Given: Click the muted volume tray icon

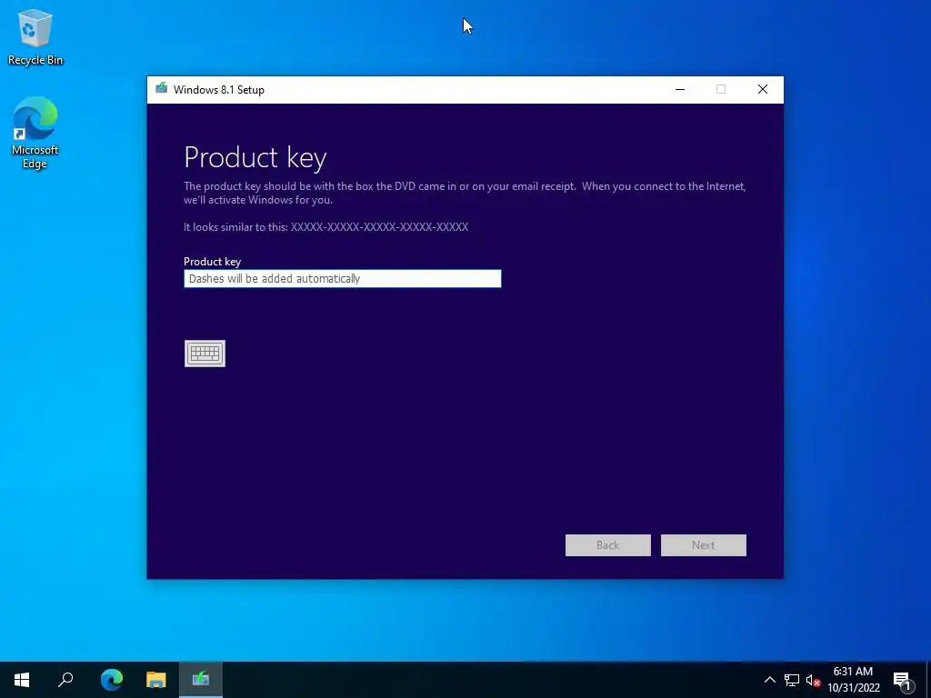Looking at the screenshot, I should [x=813, y=680].
